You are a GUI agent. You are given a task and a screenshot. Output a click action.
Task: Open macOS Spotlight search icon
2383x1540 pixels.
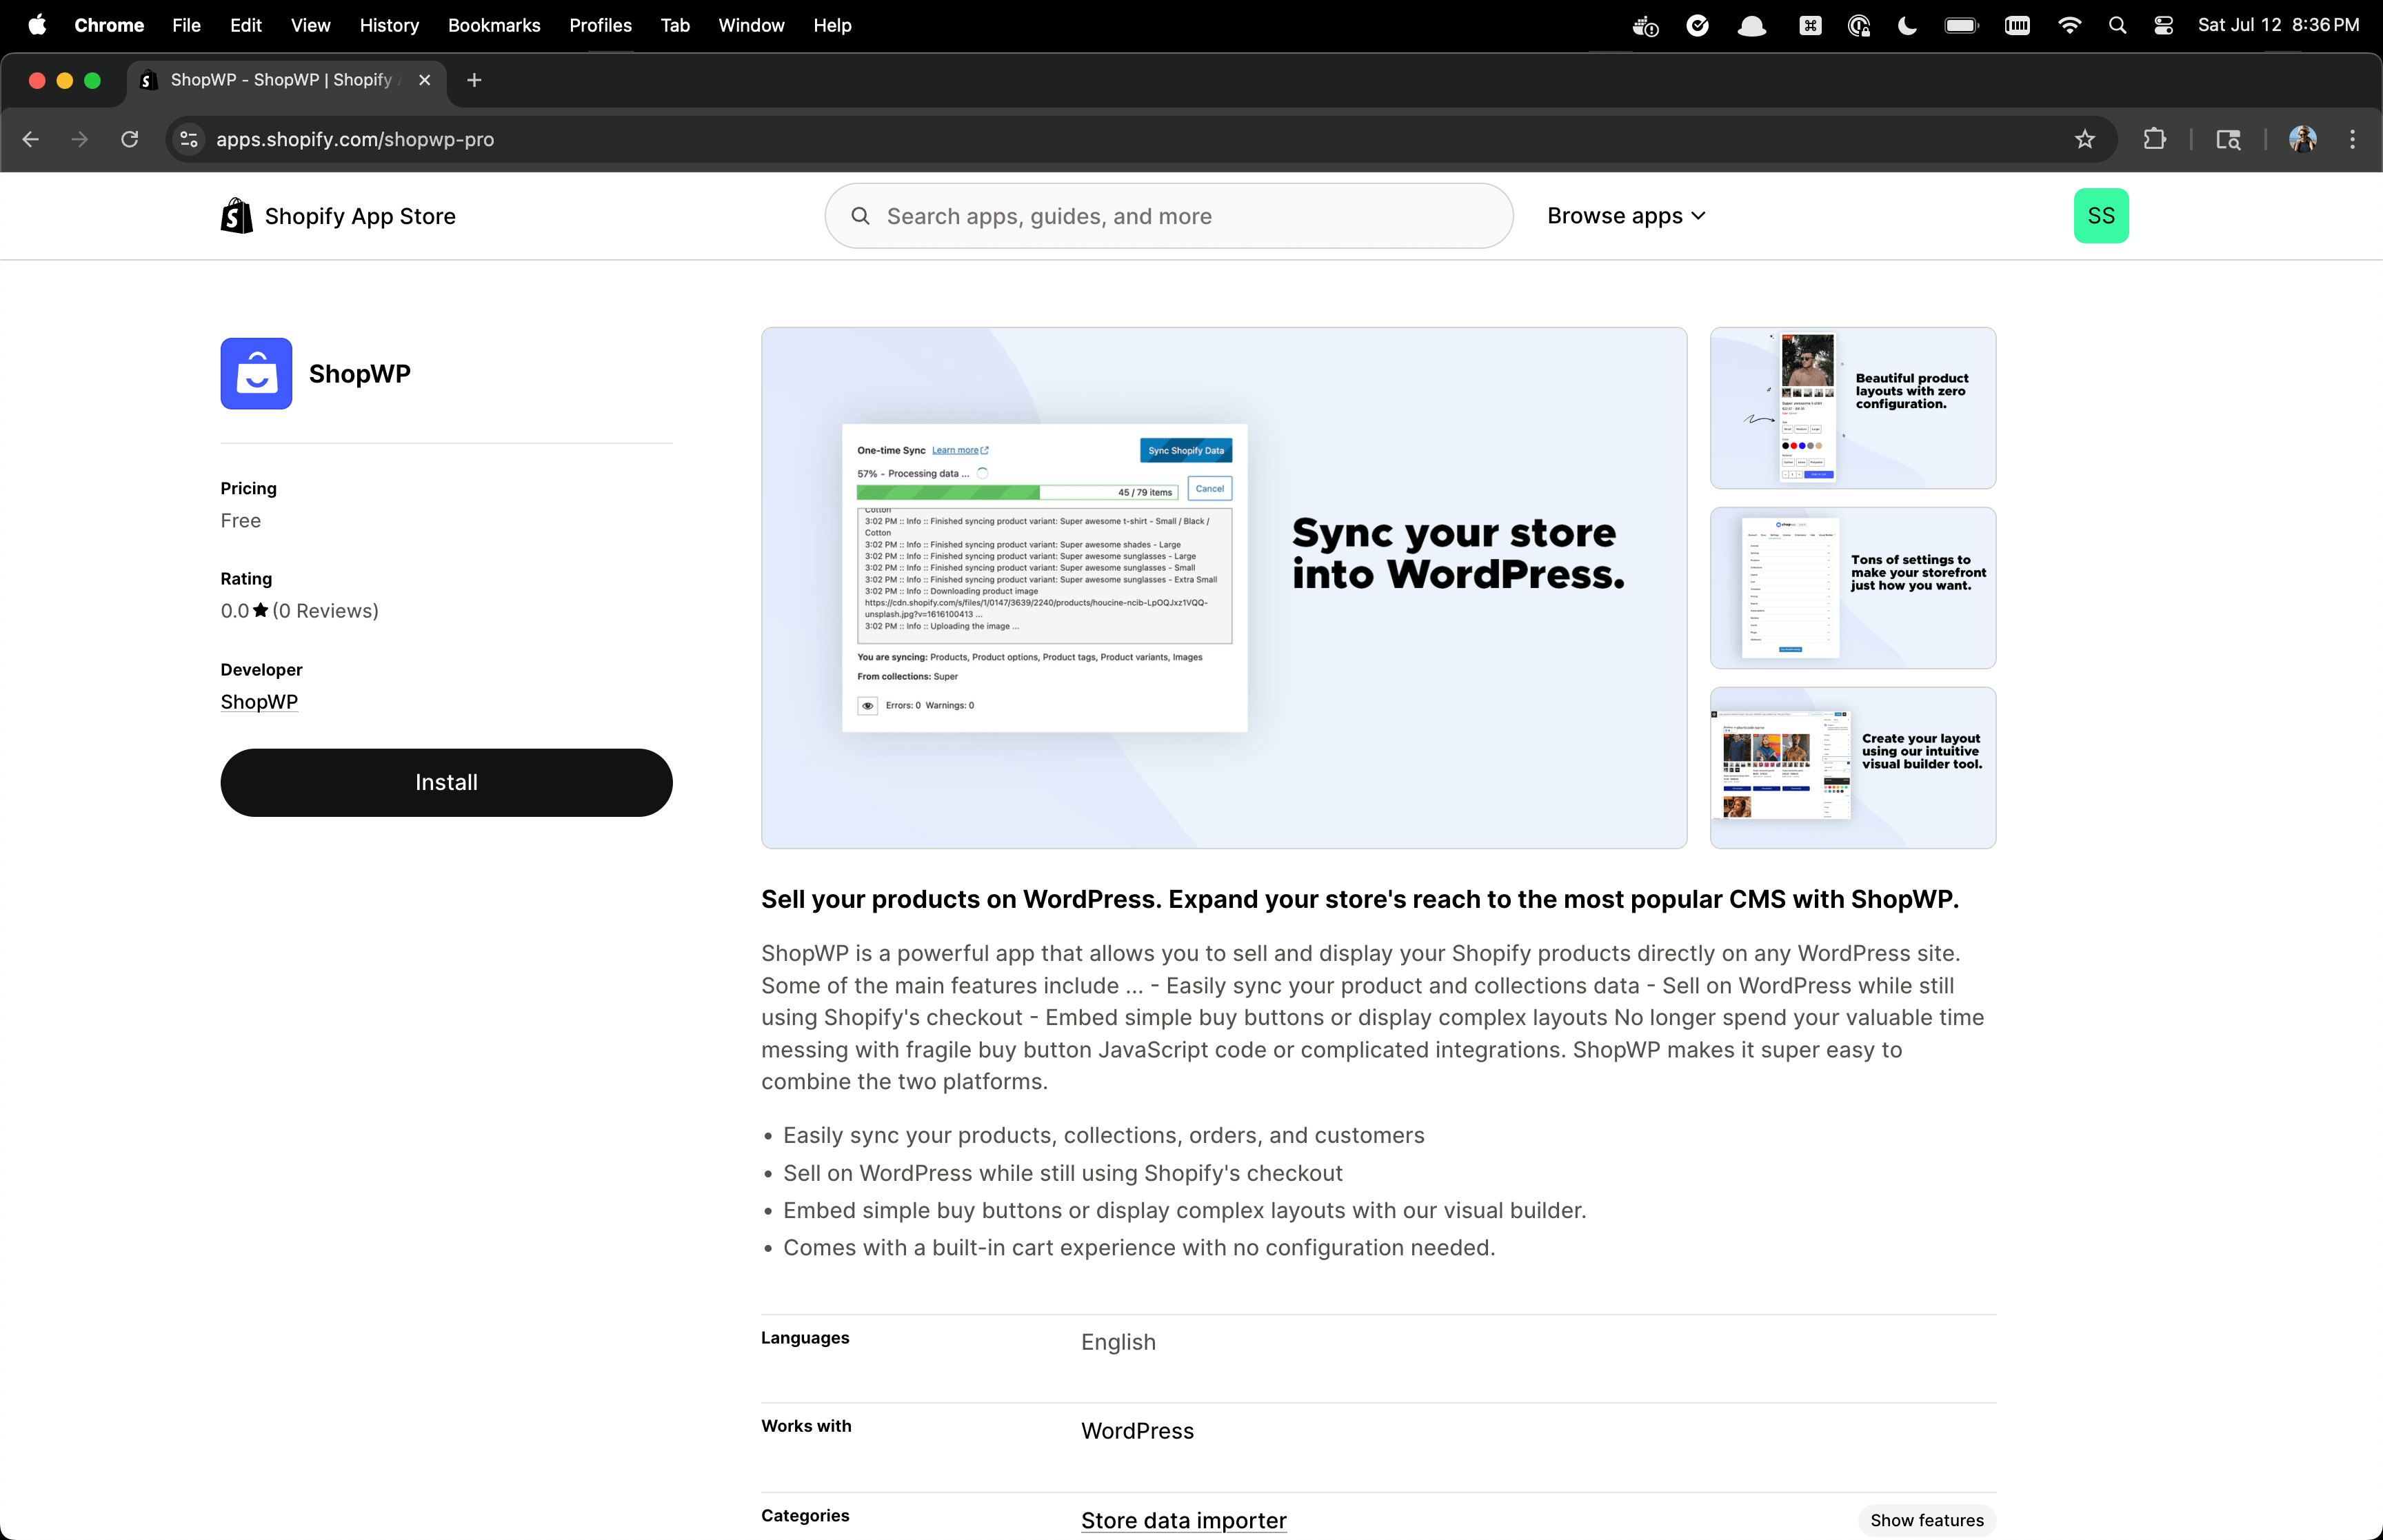[x=2117, y=25]
